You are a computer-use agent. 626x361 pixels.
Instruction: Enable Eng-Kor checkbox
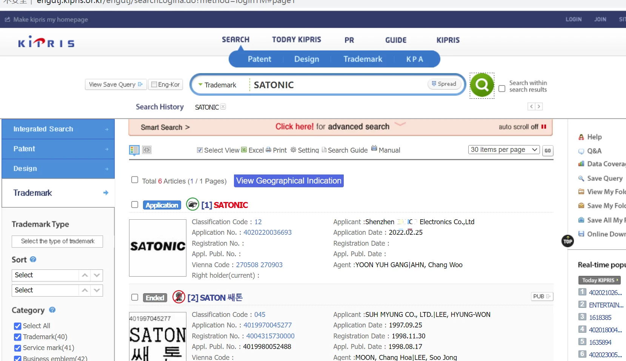[154, 84]
